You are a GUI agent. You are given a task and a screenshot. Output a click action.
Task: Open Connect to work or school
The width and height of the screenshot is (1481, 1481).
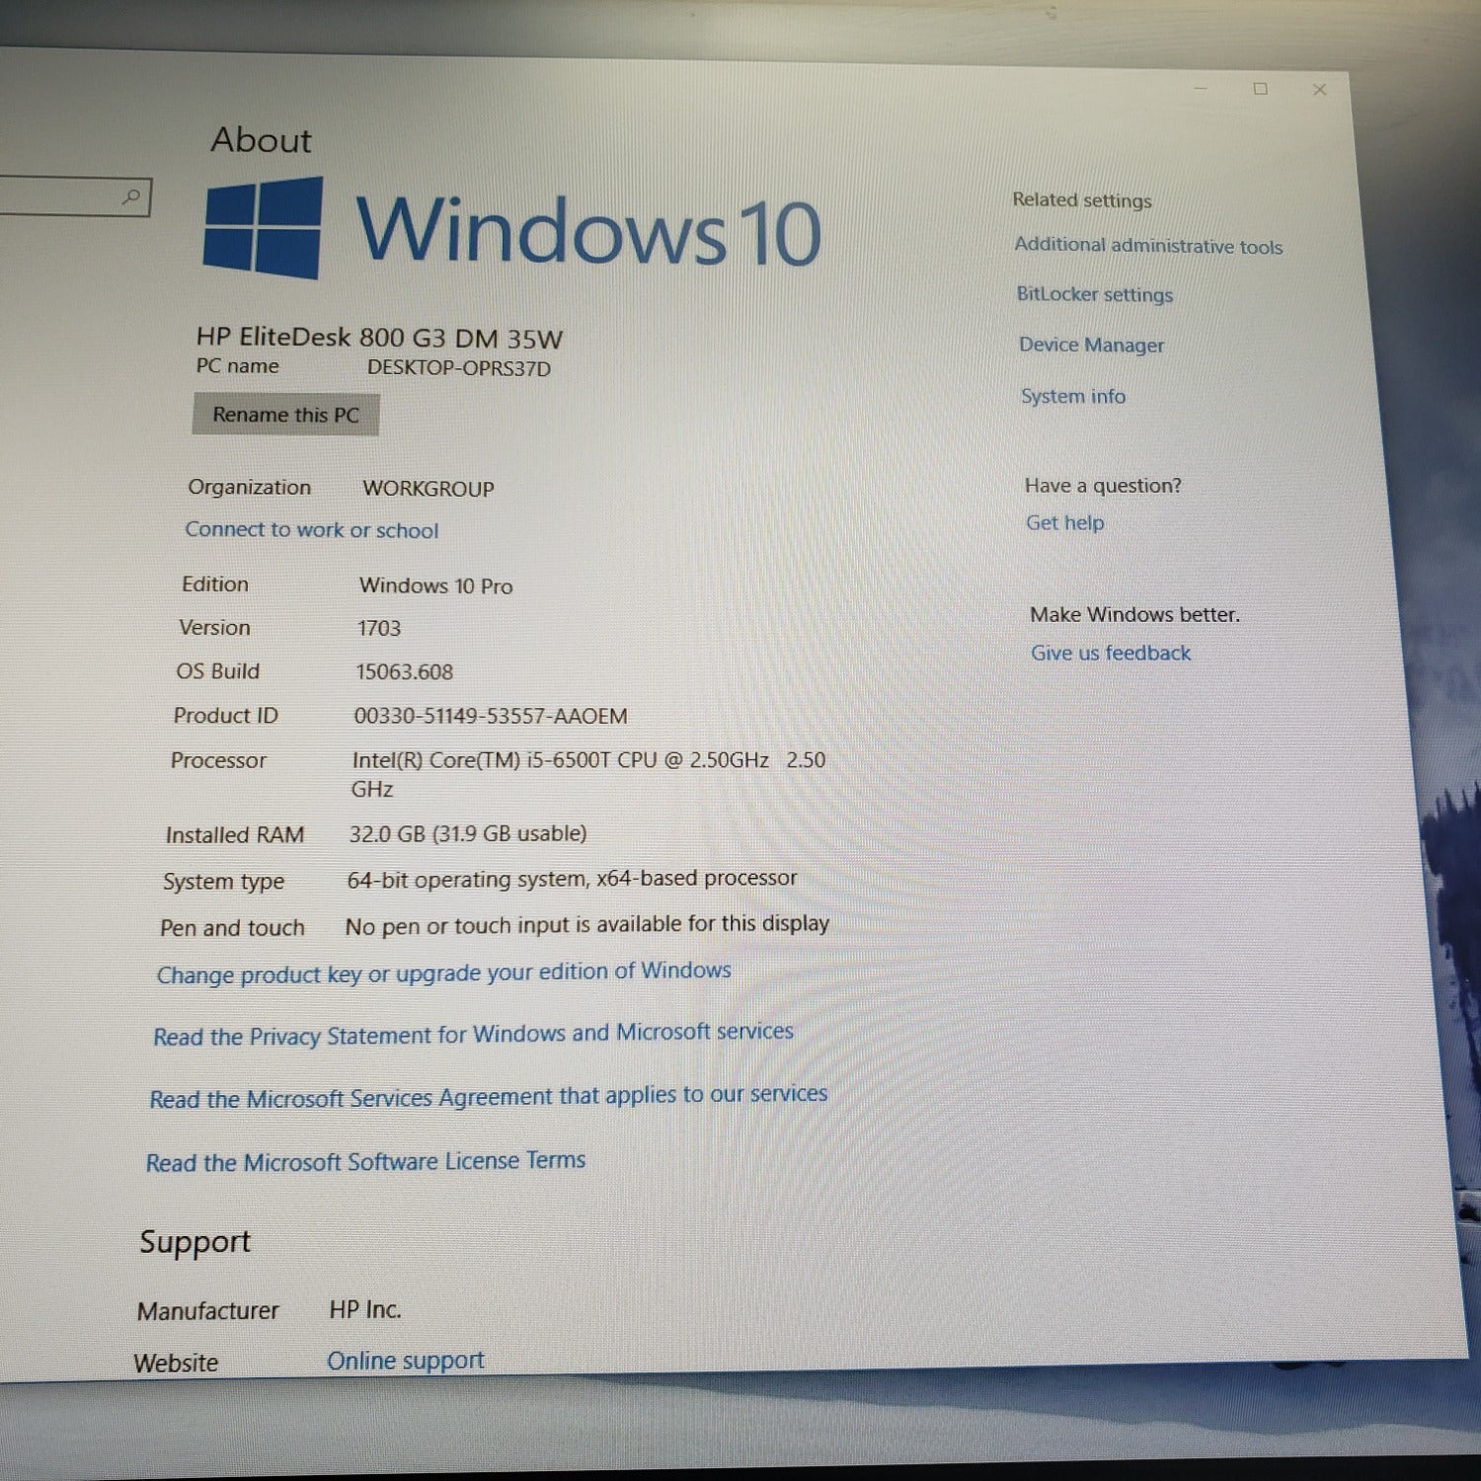pyautogui.click(x=311, y=530)
